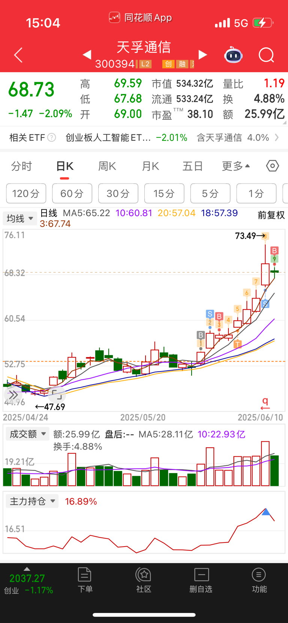Toggle 前复权 adjustment mode

pyautogui.click(x=271, y=215)
